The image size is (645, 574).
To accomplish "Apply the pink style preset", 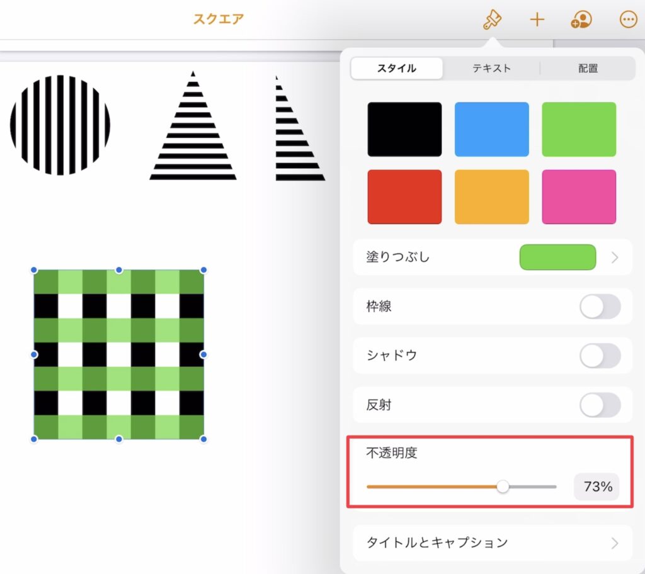I will 579,196.
